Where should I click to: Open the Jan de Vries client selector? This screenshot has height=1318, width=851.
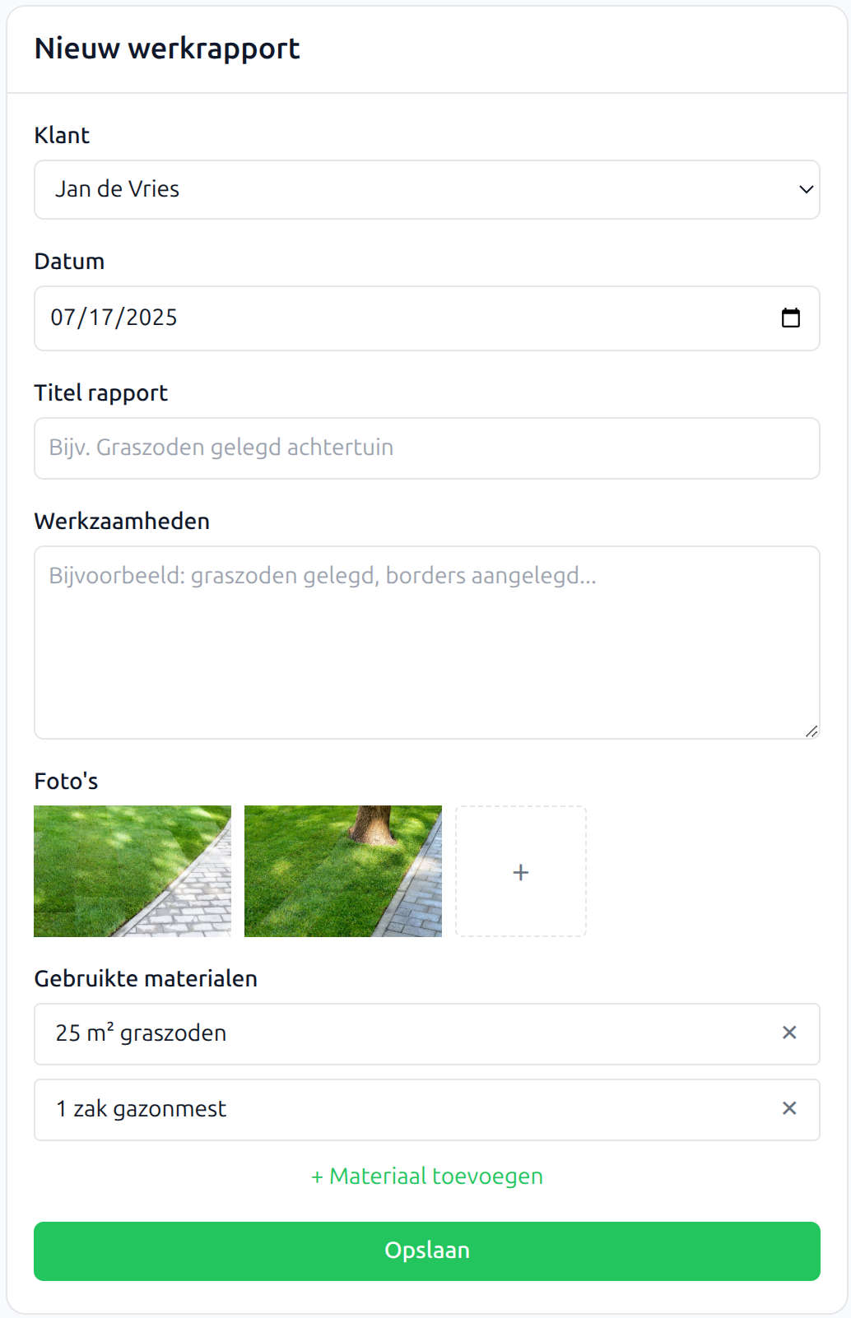pyautogui.click(x=427, y=190)
